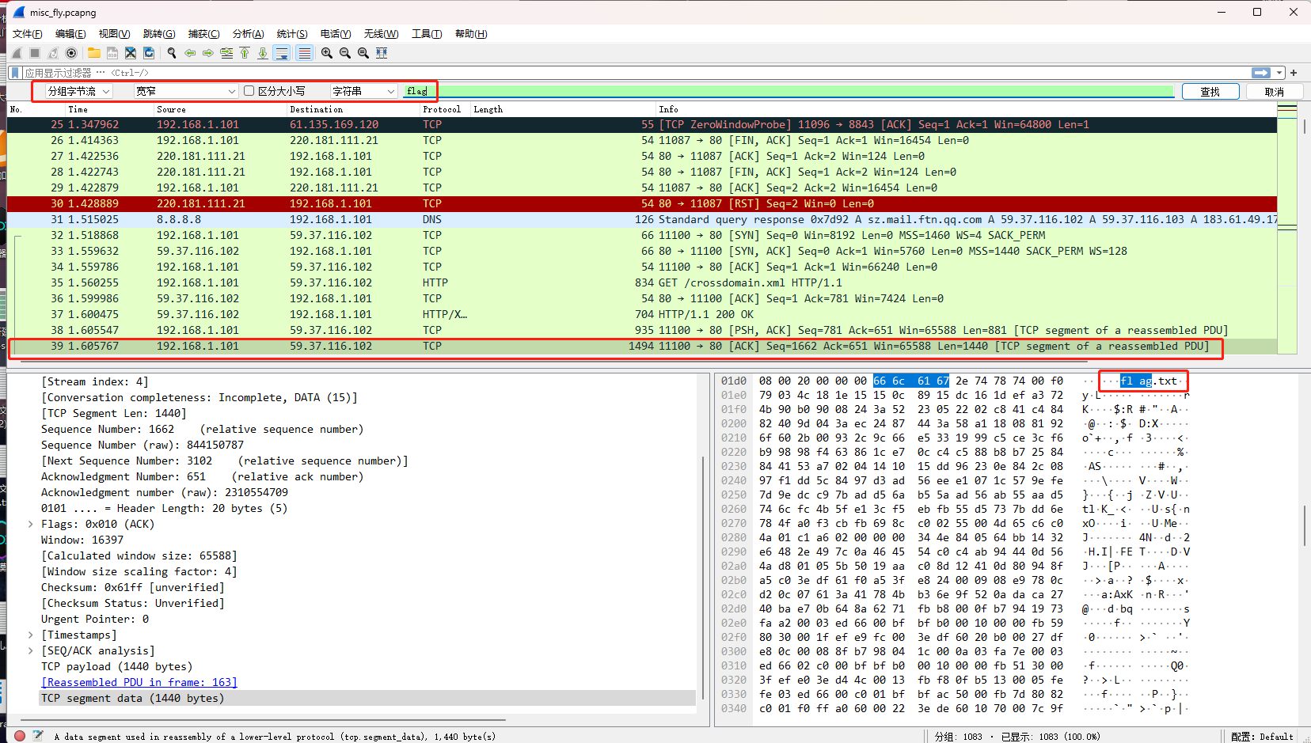Open the 工具(T) menu
Image resolution: width=1311 pixels, height=743 pixels.
click(x=427, y=33)
